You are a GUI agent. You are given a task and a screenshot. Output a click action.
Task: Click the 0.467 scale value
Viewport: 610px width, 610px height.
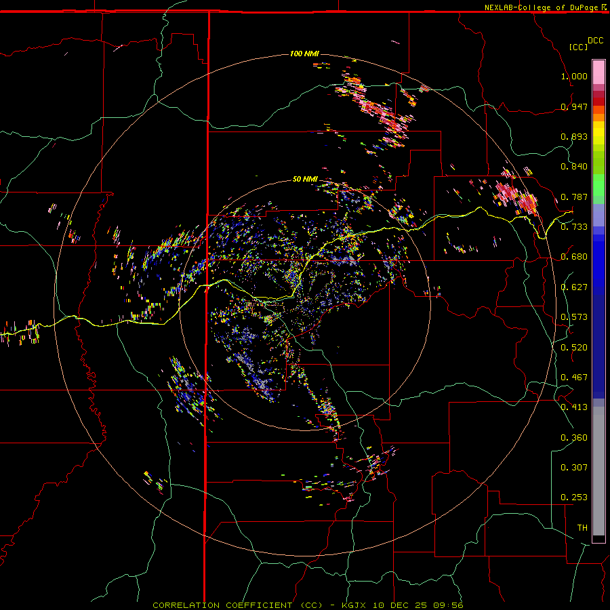tap(574, 378)
